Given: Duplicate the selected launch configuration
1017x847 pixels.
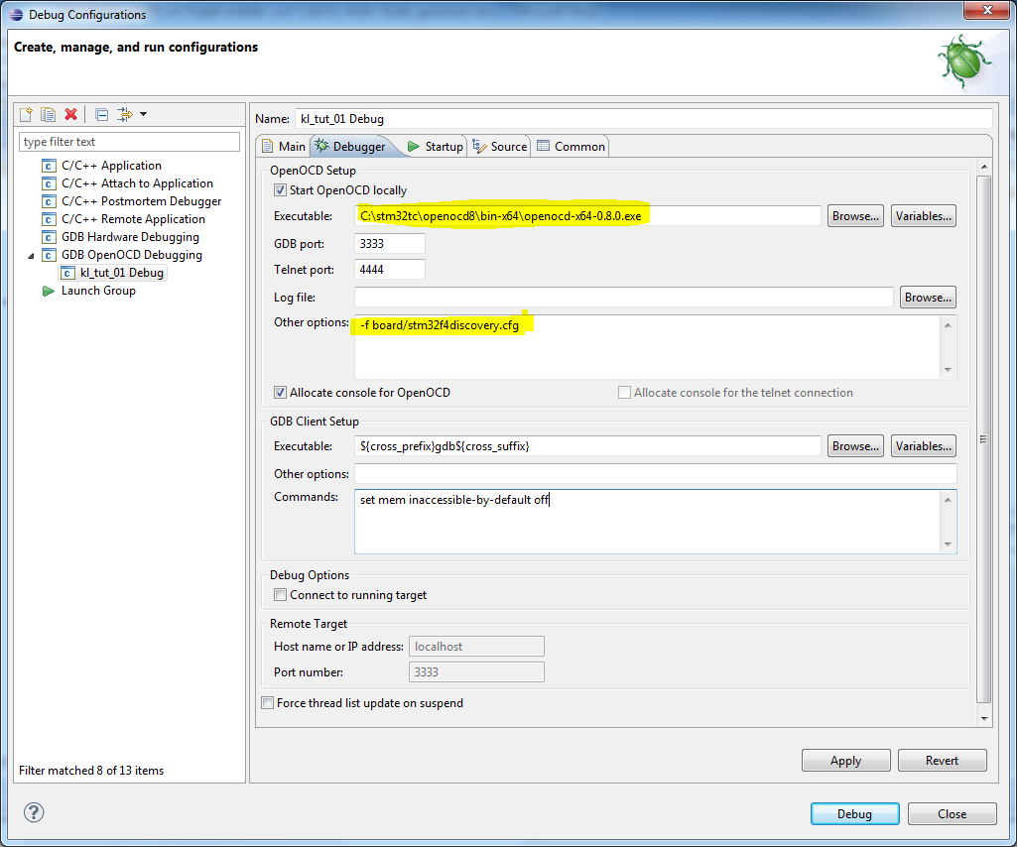Looking at the screenshot, I should (49, 114).
